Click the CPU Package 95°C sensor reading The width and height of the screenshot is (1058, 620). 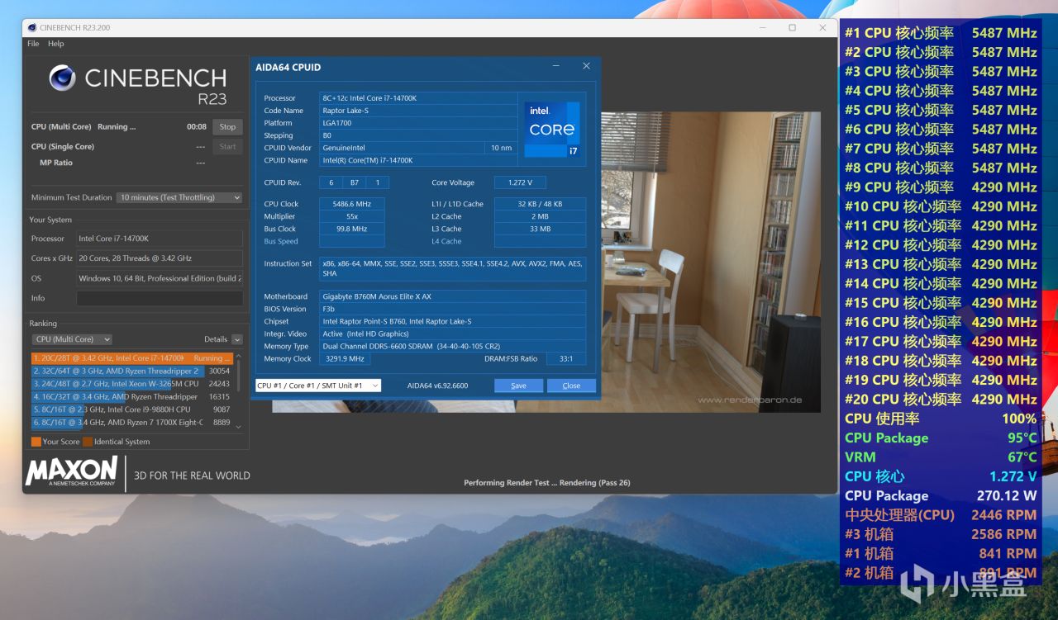pos(941,438)
